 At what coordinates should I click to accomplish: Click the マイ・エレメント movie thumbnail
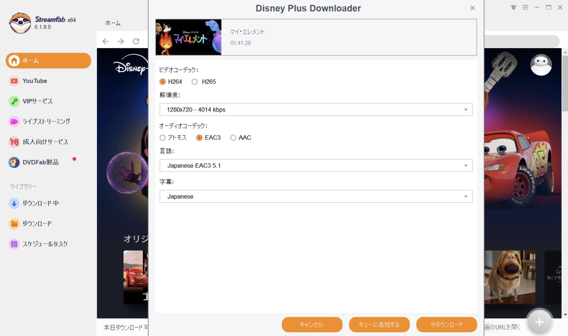tap(189, 37)
